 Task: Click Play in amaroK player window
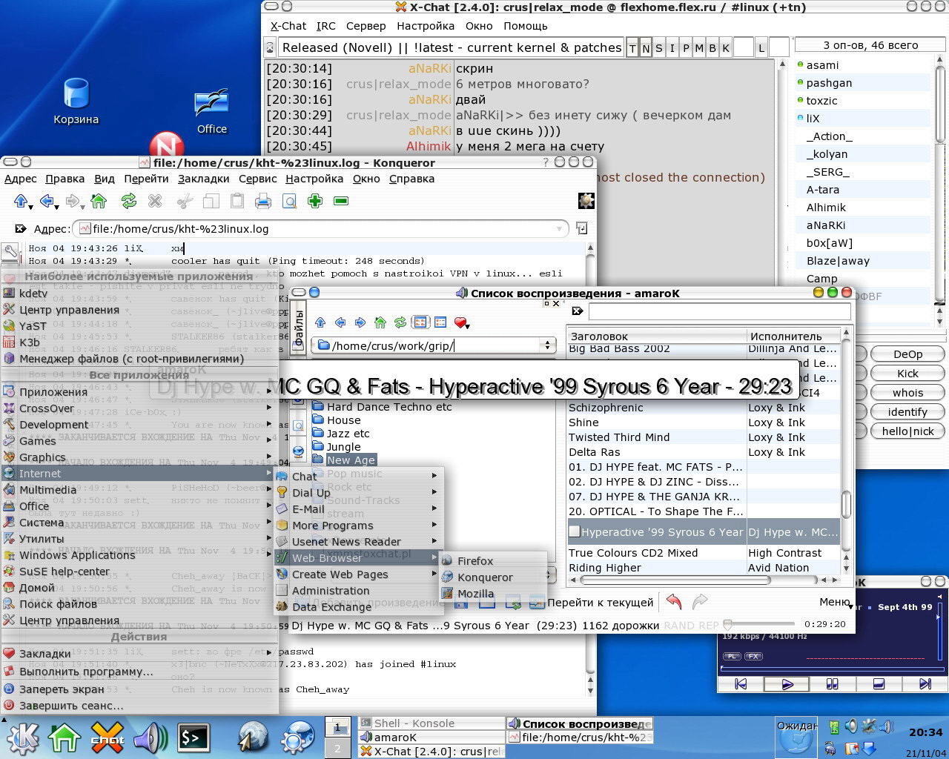[787, 684]
